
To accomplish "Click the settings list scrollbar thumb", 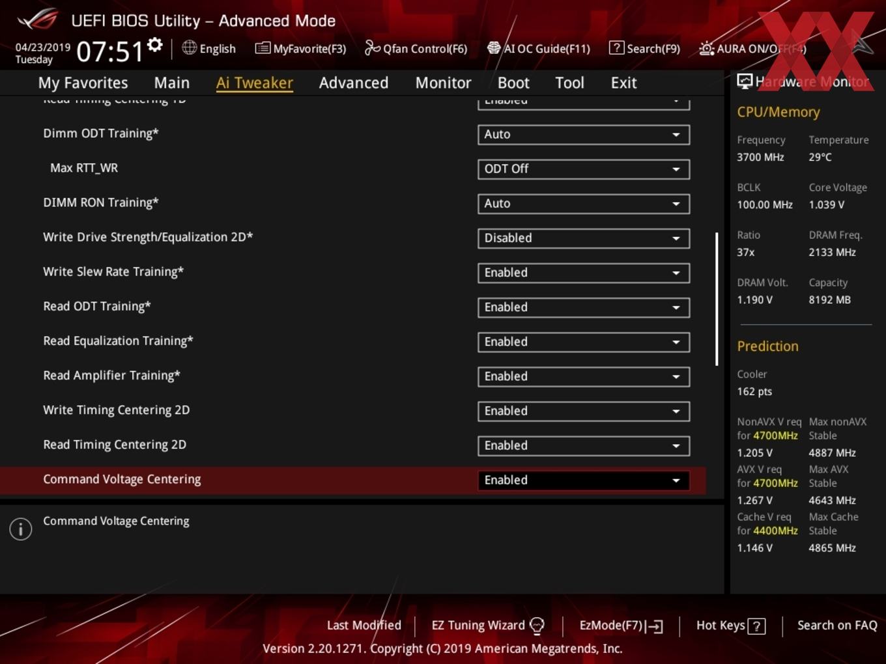I will [x=717, y=299].
